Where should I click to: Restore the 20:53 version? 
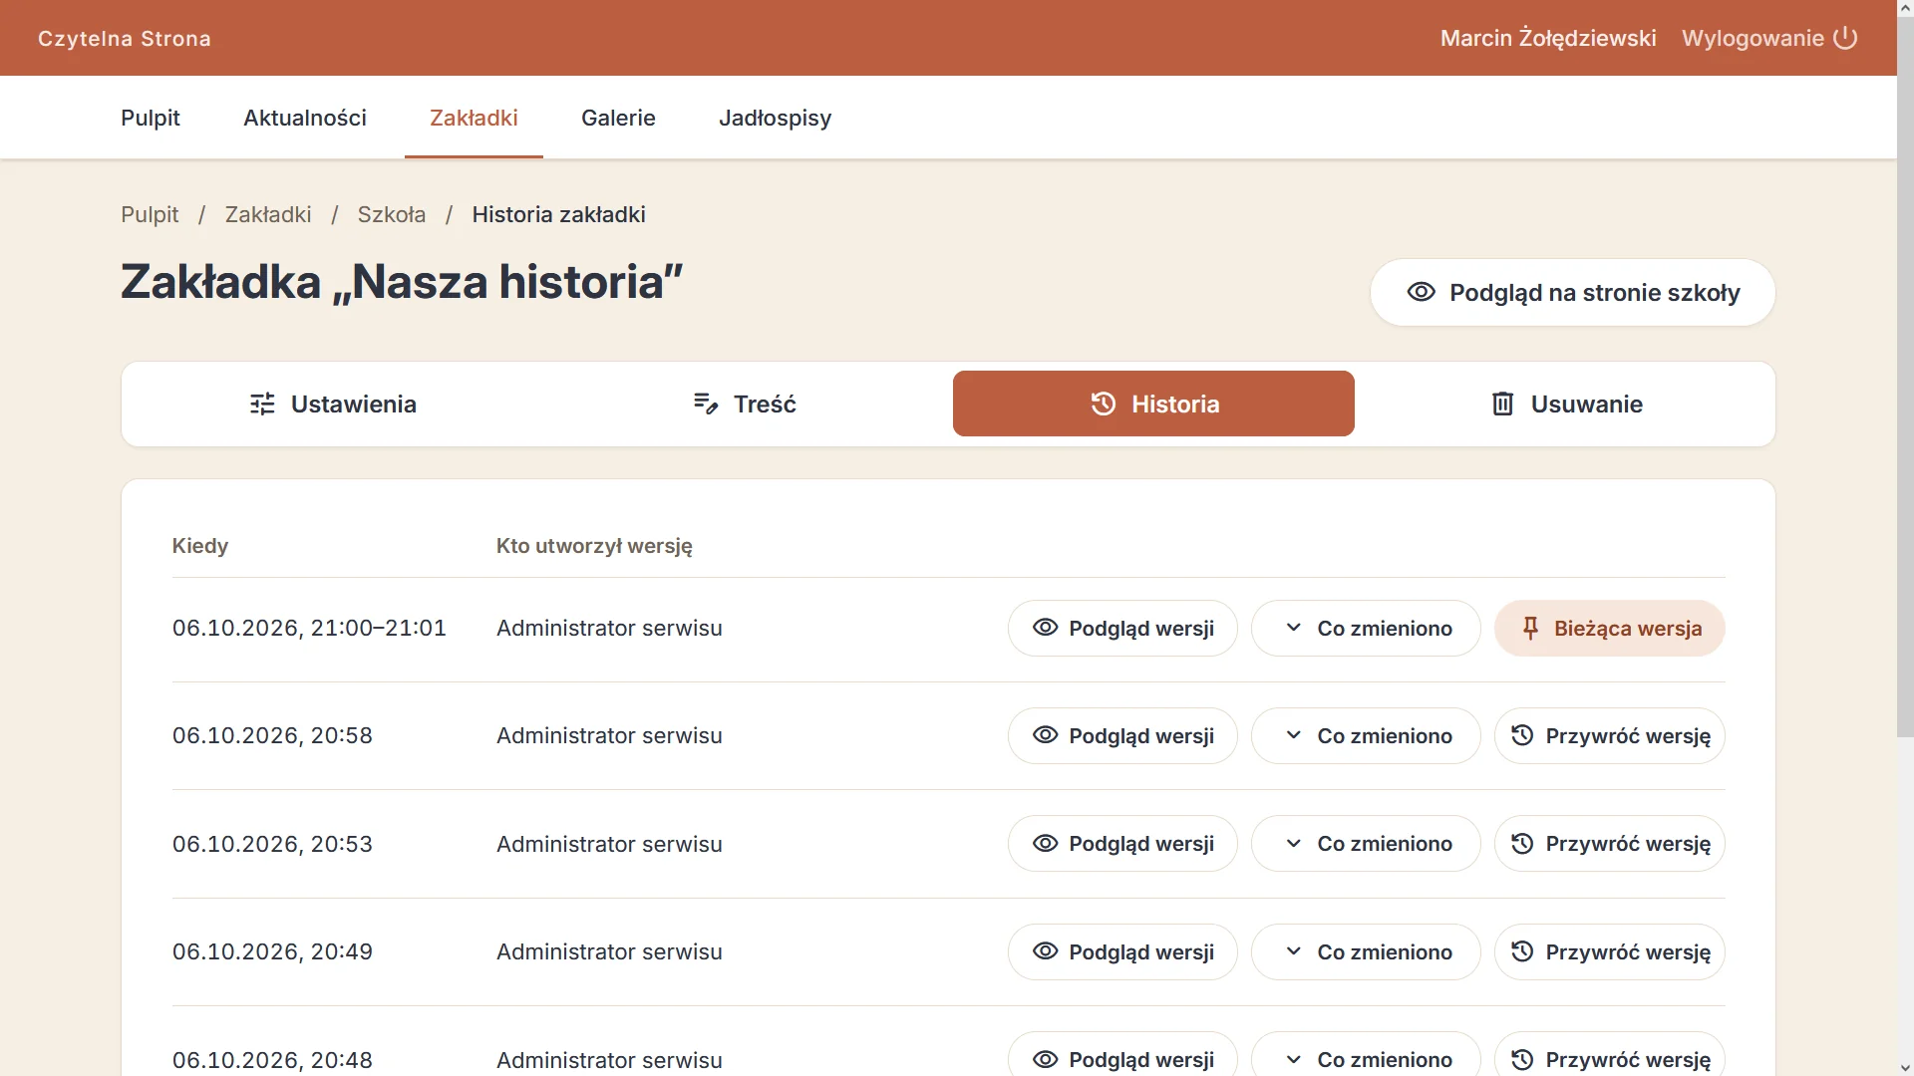point(1609,844)
